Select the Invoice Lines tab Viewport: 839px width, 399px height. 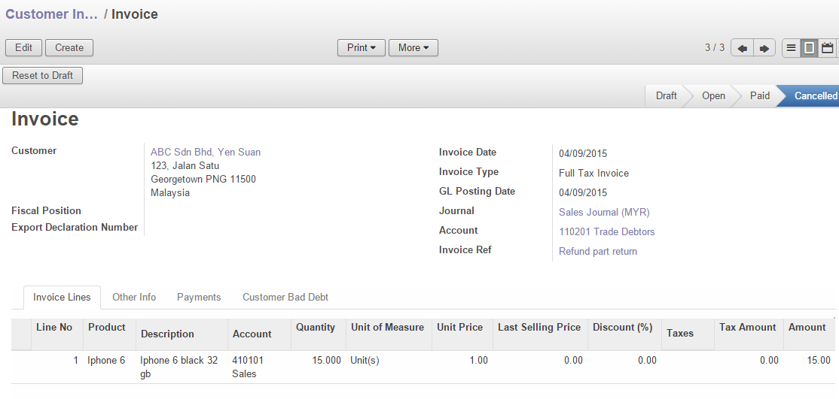[x=62, y=298]
